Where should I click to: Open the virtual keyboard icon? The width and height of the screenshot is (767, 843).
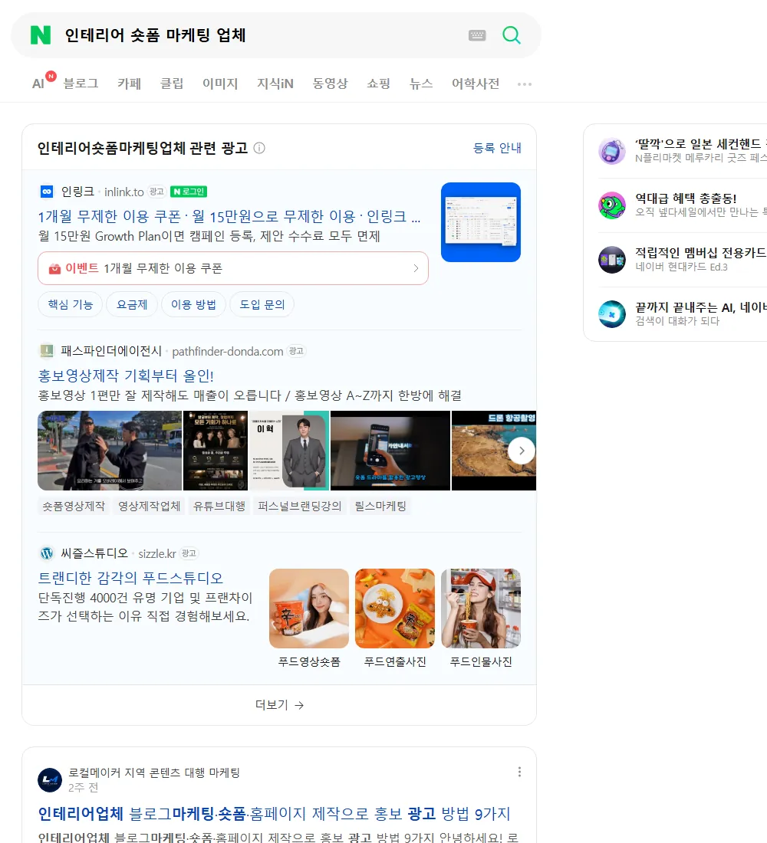click(x=477, y=35)
